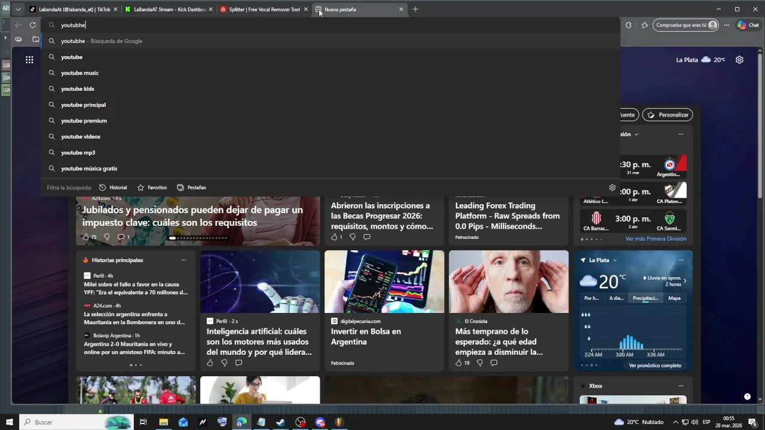Select the Precipitación weather tab

(x=645, y=298)
